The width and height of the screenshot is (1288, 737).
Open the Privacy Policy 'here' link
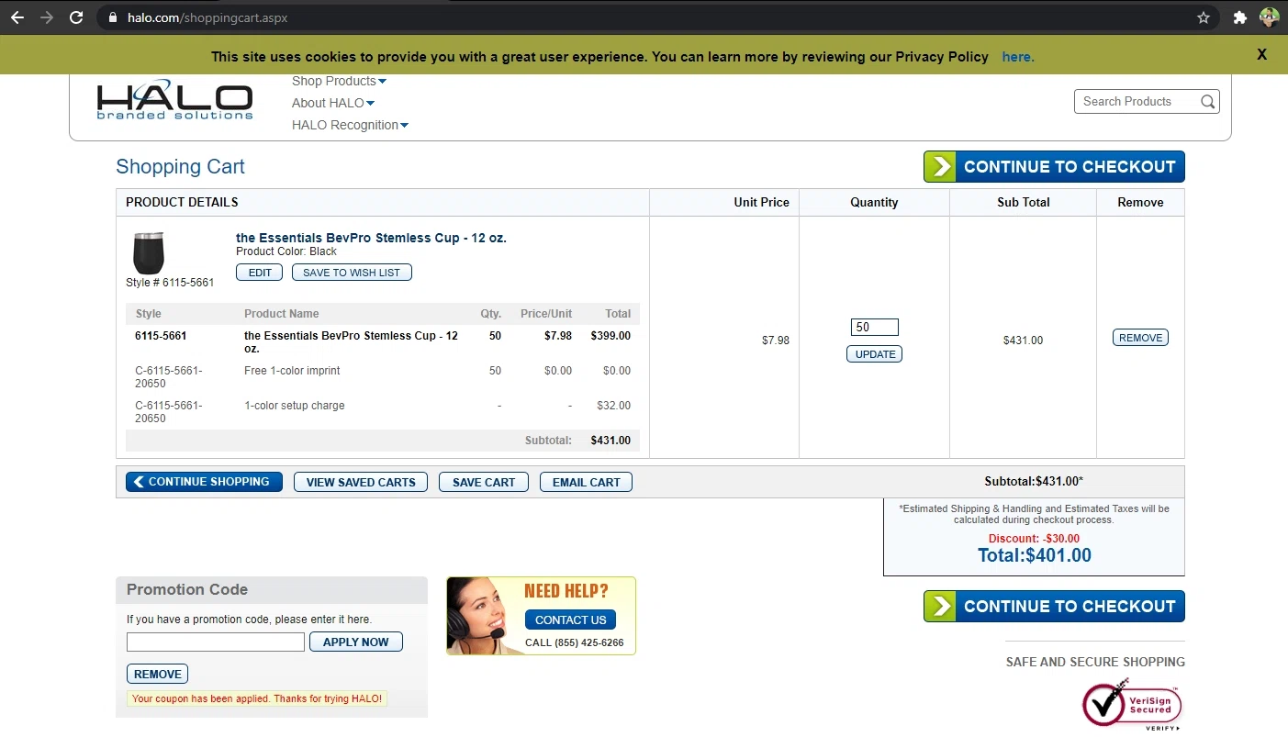pyautogui.click(x=1017, y=57)
